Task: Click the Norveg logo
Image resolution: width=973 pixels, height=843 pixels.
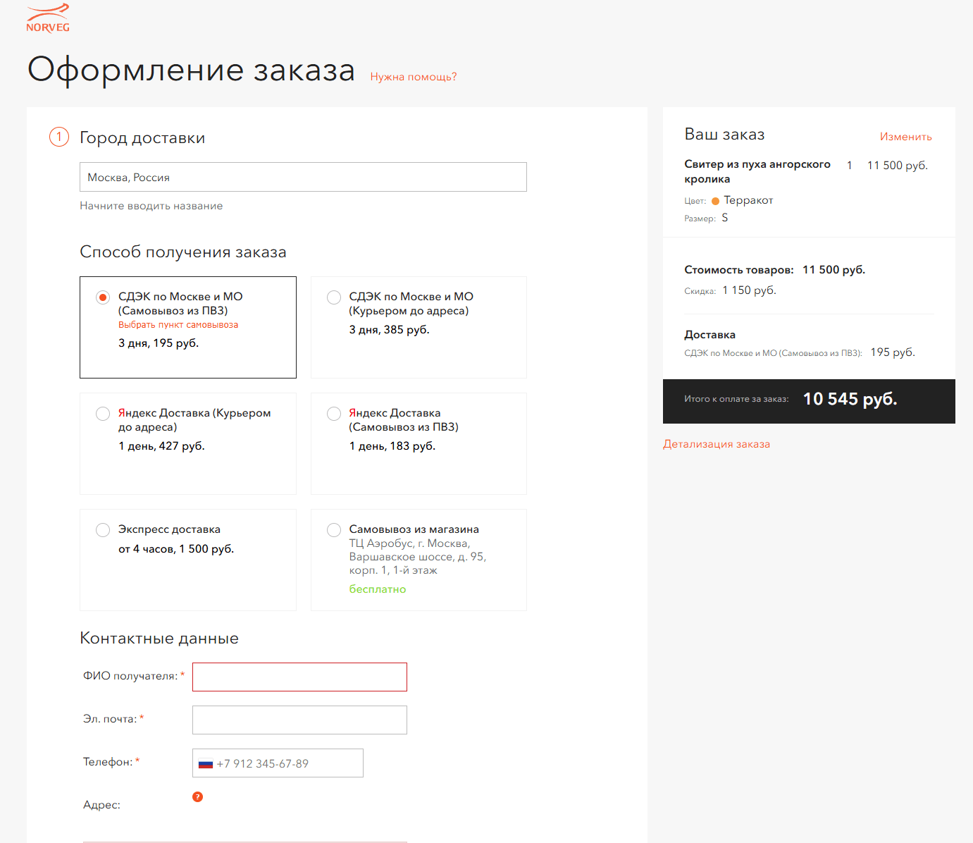Action: (x=48, y=18)
